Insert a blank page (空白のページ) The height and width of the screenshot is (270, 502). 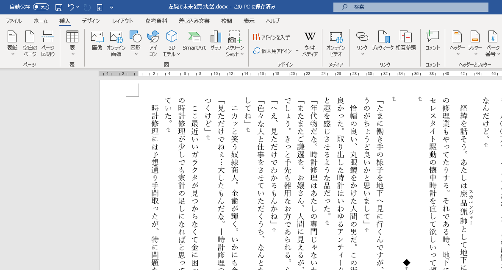coord(30,44)
